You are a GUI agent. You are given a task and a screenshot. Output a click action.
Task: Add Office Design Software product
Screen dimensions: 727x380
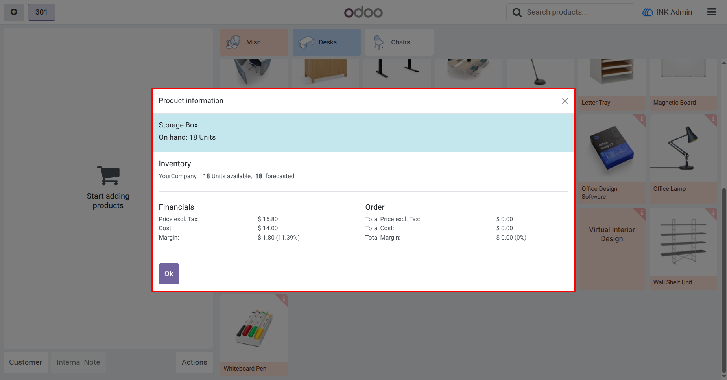[612, 159]
